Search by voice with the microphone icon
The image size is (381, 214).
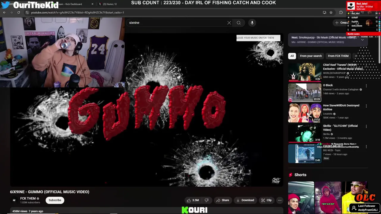(x=252, y=23)
